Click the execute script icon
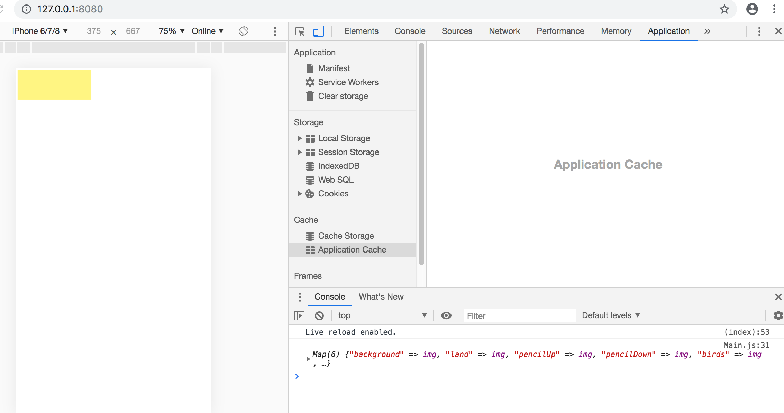784x413 pixels. tap(299, 315)
